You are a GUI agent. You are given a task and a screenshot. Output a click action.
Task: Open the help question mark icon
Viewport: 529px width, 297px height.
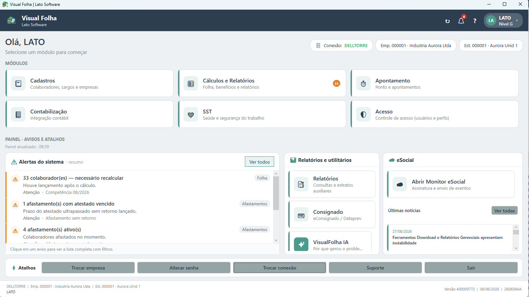pyautogui.click(x=475, y=21)
